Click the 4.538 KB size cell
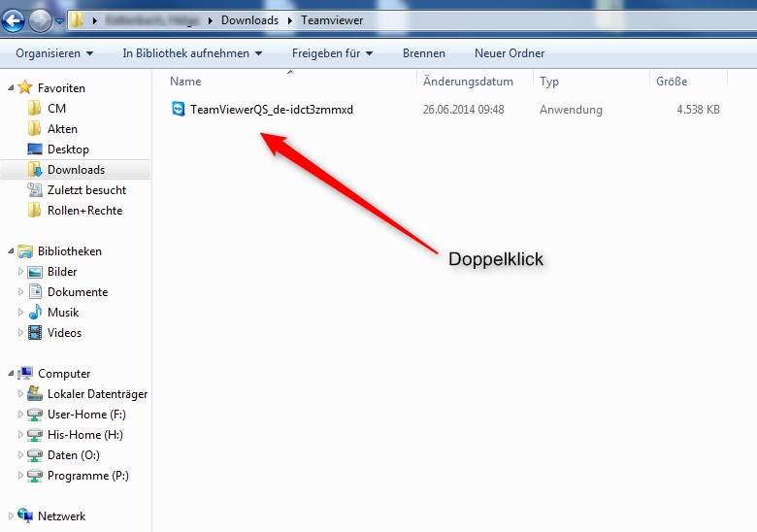Screen dimensions: 757x532 pos(698,110)
